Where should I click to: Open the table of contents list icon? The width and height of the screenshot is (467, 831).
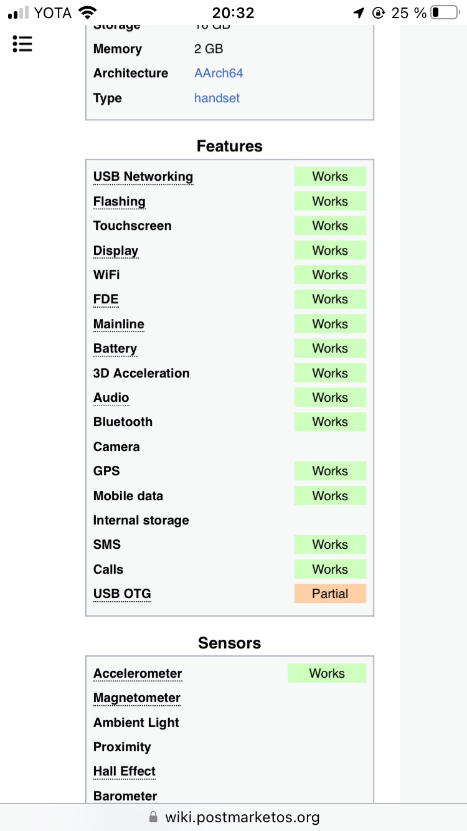click(22, 44)
